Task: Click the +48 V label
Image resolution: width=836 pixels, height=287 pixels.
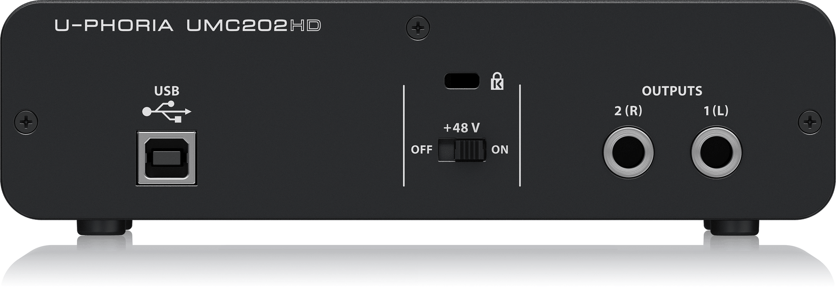Action: coord(461,128)
